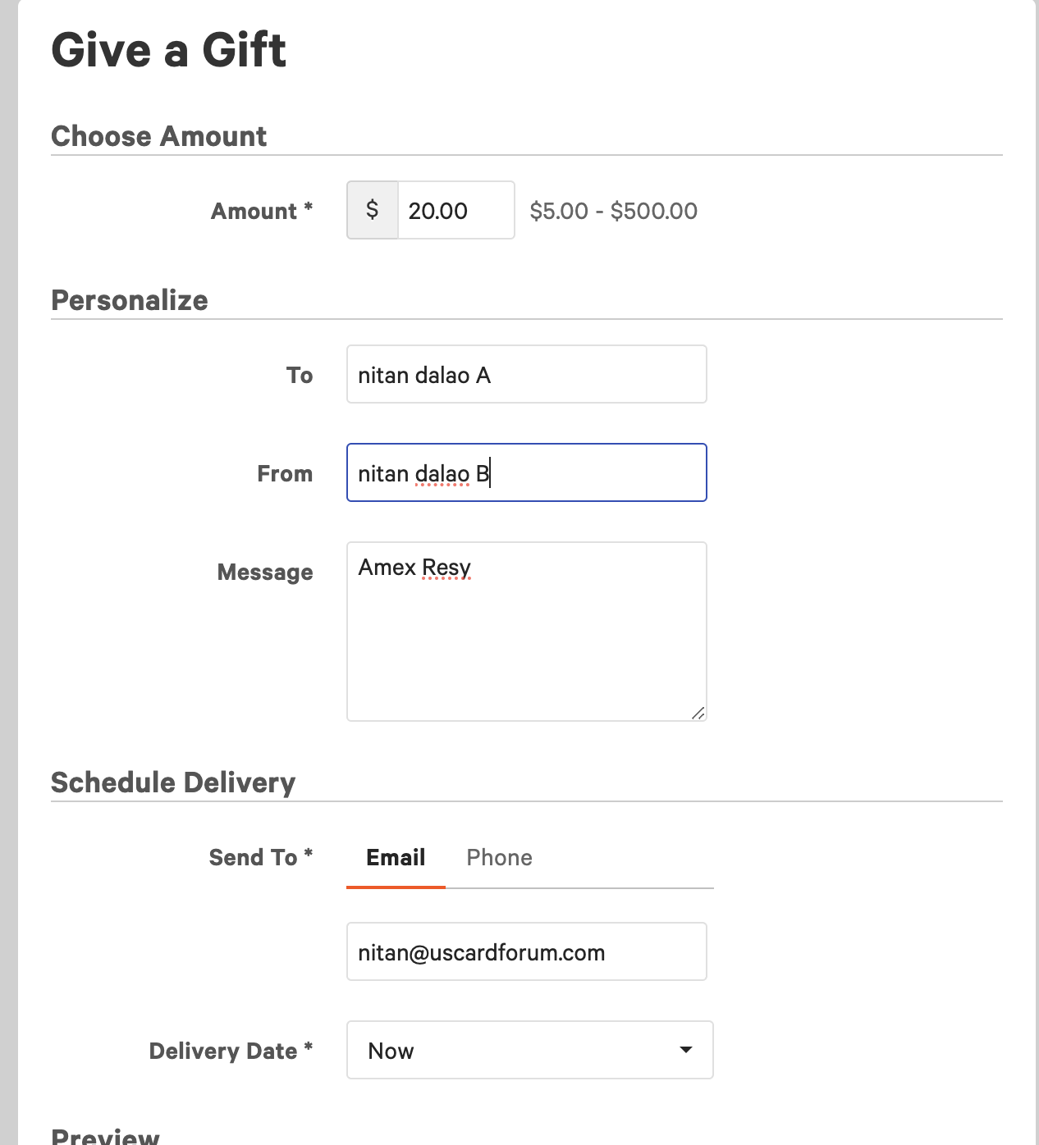1039x1145 pixels.
Task: Grab the Message box resize handle
Action: pos(698,714)
